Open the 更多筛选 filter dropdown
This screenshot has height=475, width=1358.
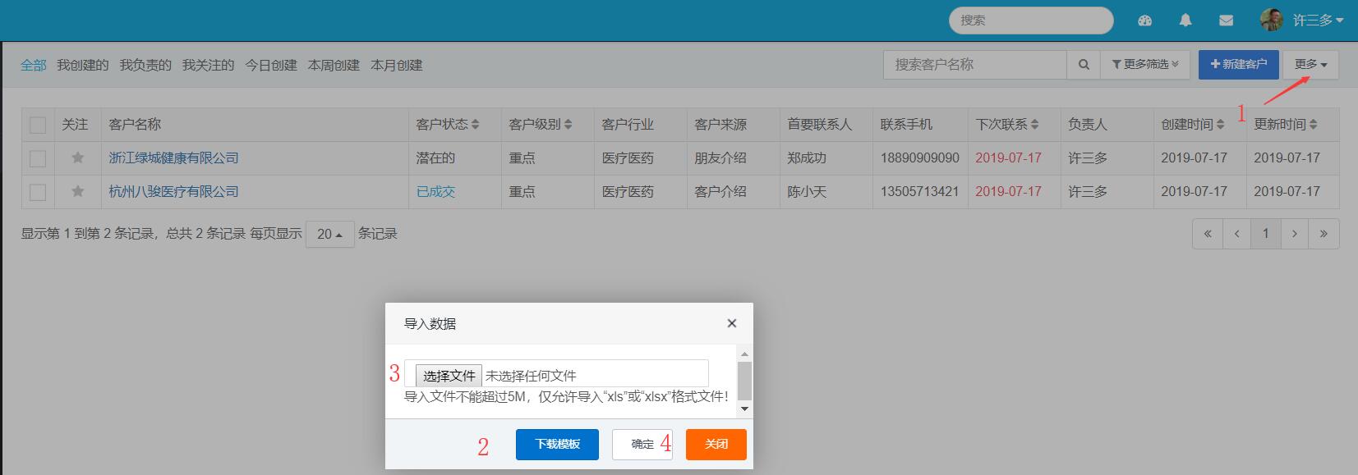tap(1145, 64)
